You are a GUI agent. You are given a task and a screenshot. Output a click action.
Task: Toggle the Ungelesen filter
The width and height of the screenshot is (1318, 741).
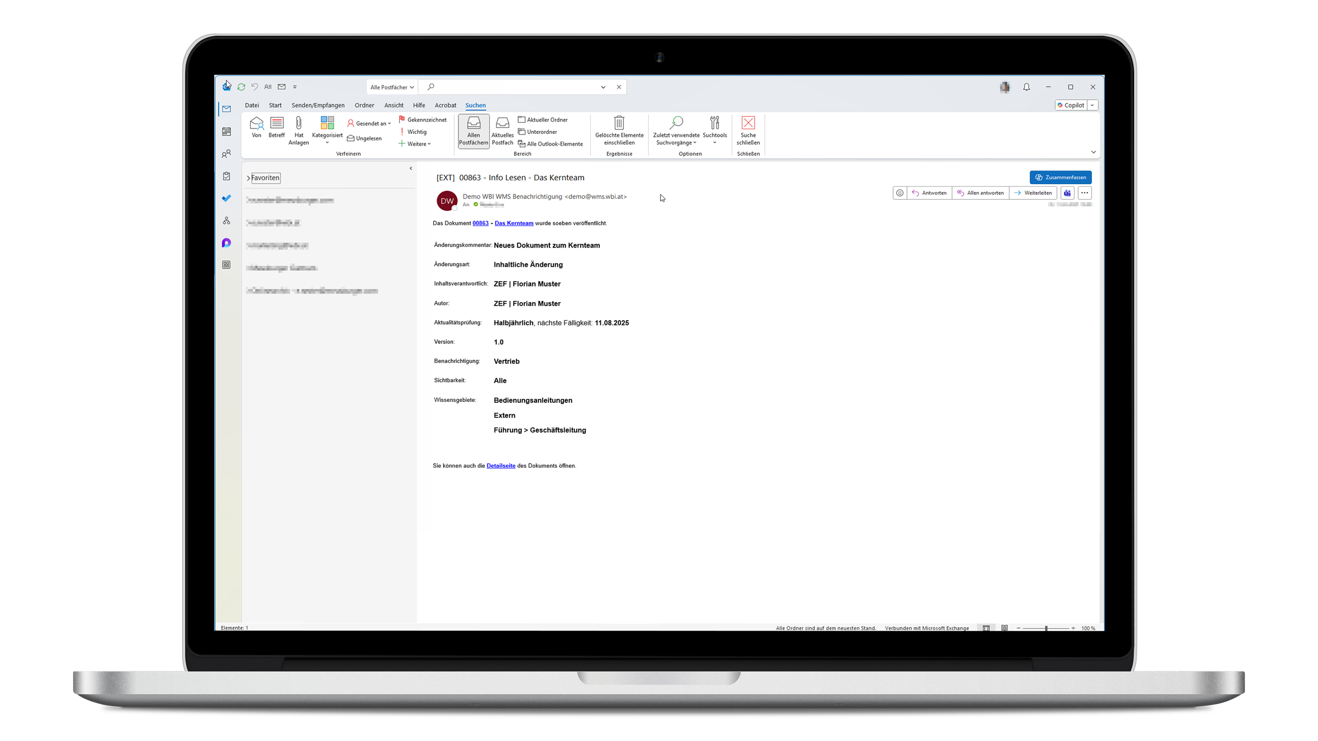[365, 138]
